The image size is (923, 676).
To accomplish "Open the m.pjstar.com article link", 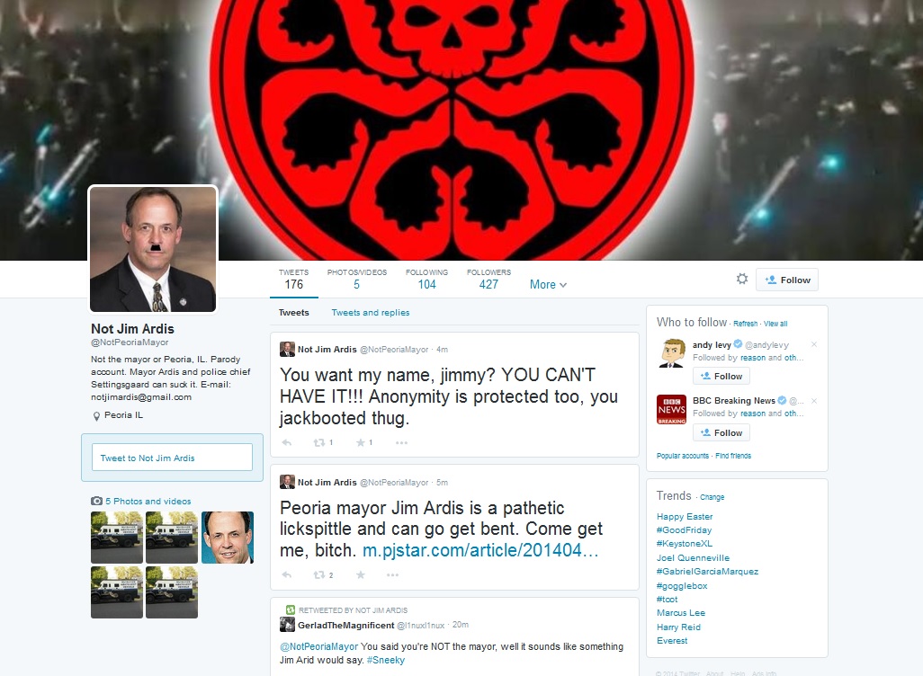I will tap(480, 550).
